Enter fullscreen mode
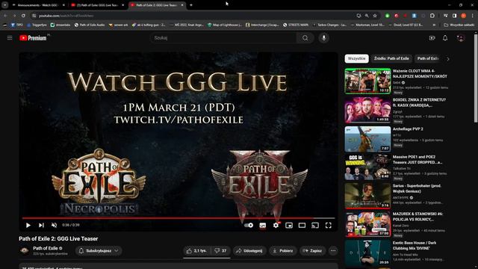 point(329,225)
